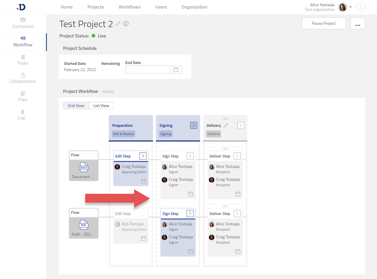
Task: Click the pencil icon beside Test Project 2
Action: [x=118, y=24]
